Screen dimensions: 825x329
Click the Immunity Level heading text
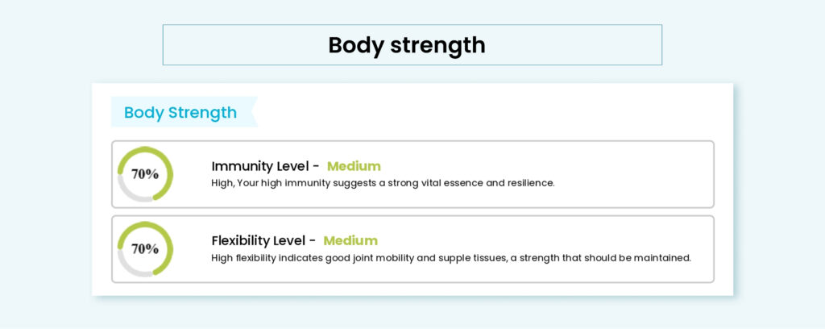pos(265,166)
